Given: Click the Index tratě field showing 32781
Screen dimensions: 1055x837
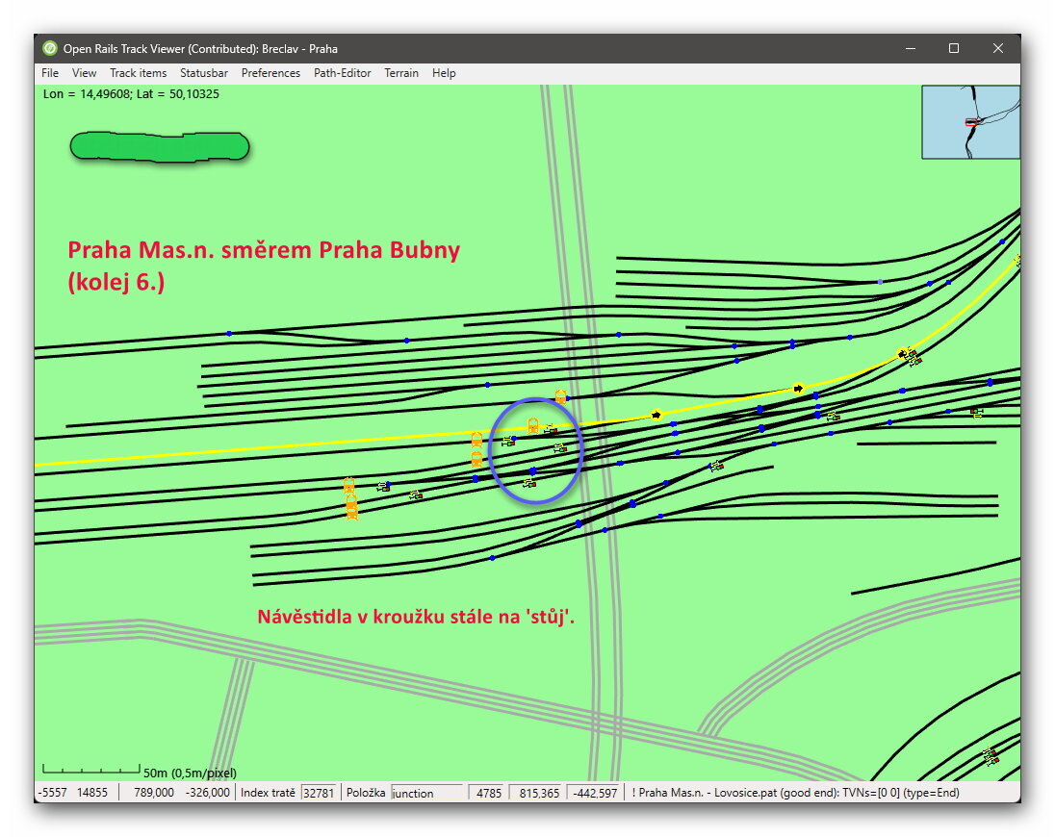Looking at the screenshot, I should (319, 793).
